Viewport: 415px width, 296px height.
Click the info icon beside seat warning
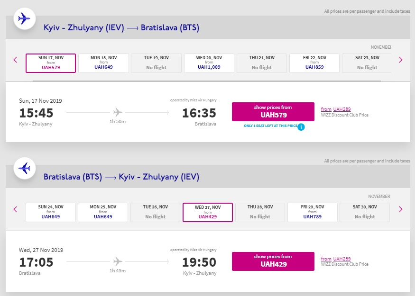tap(301, 126)
